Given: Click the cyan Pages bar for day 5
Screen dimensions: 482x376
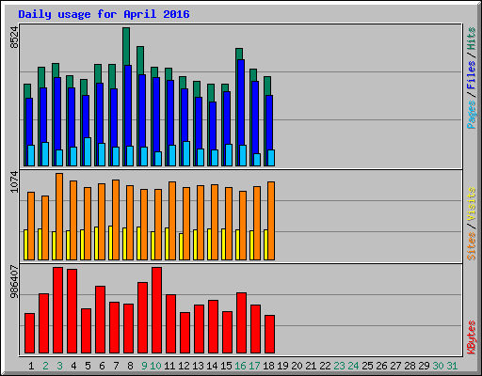Looking at the screenshot, I should (x=88, y=151).
